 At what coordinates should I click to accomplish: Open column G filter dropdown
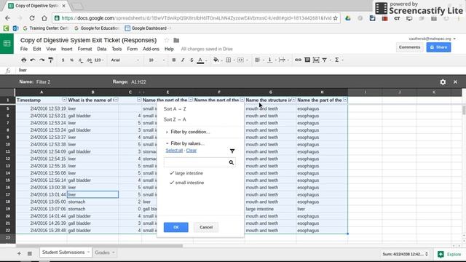293,100
